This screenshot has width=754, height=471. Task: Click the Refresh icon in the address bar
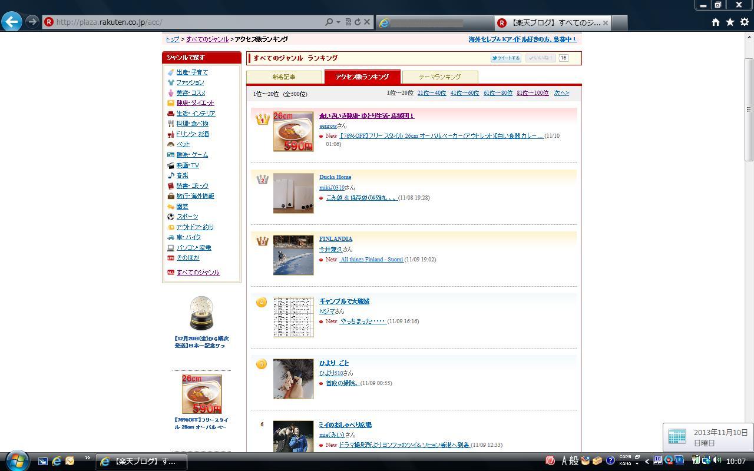tap(357, 22)
